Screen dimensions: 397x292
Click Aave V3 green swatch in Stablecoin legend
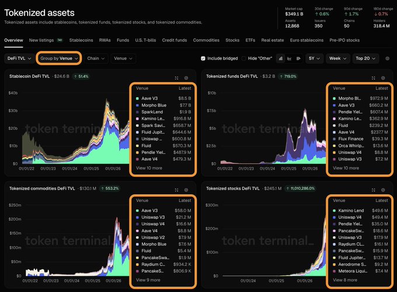pyautogui.click(x=137, y=98)
